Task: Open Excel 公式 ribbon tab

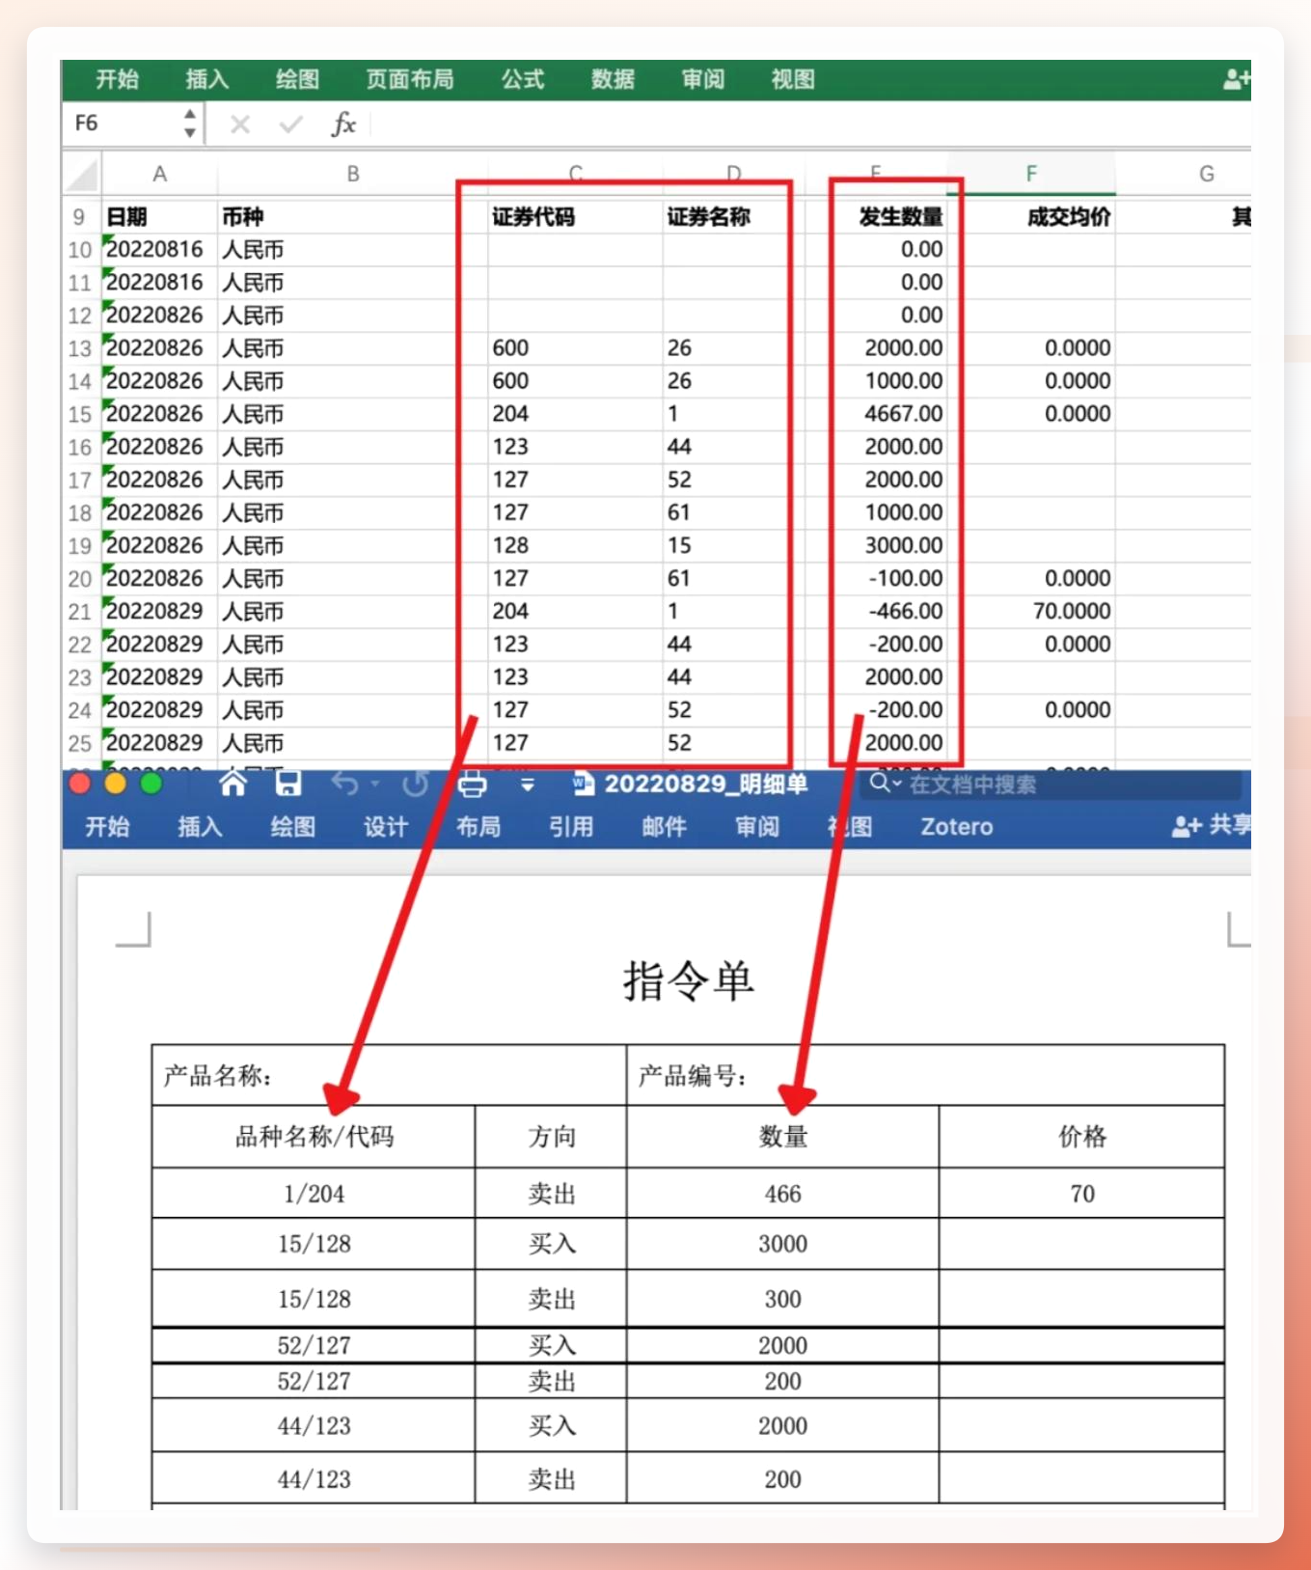Action: click(x=523, y=79)
